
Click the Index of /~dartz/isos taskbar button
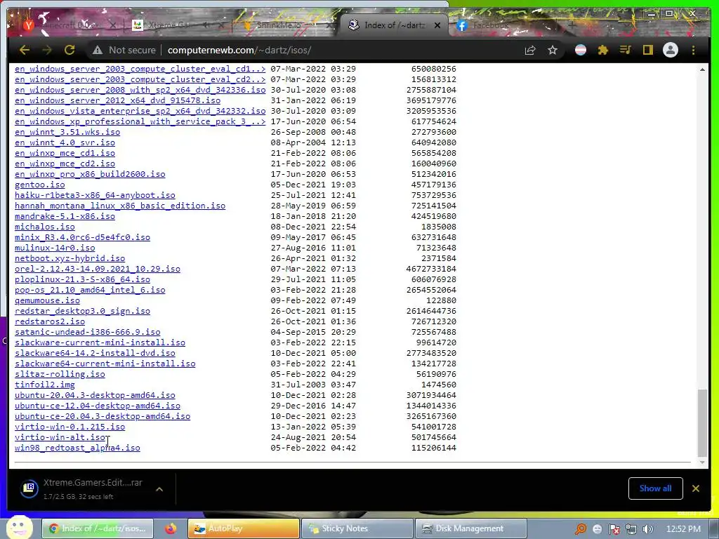98,528
